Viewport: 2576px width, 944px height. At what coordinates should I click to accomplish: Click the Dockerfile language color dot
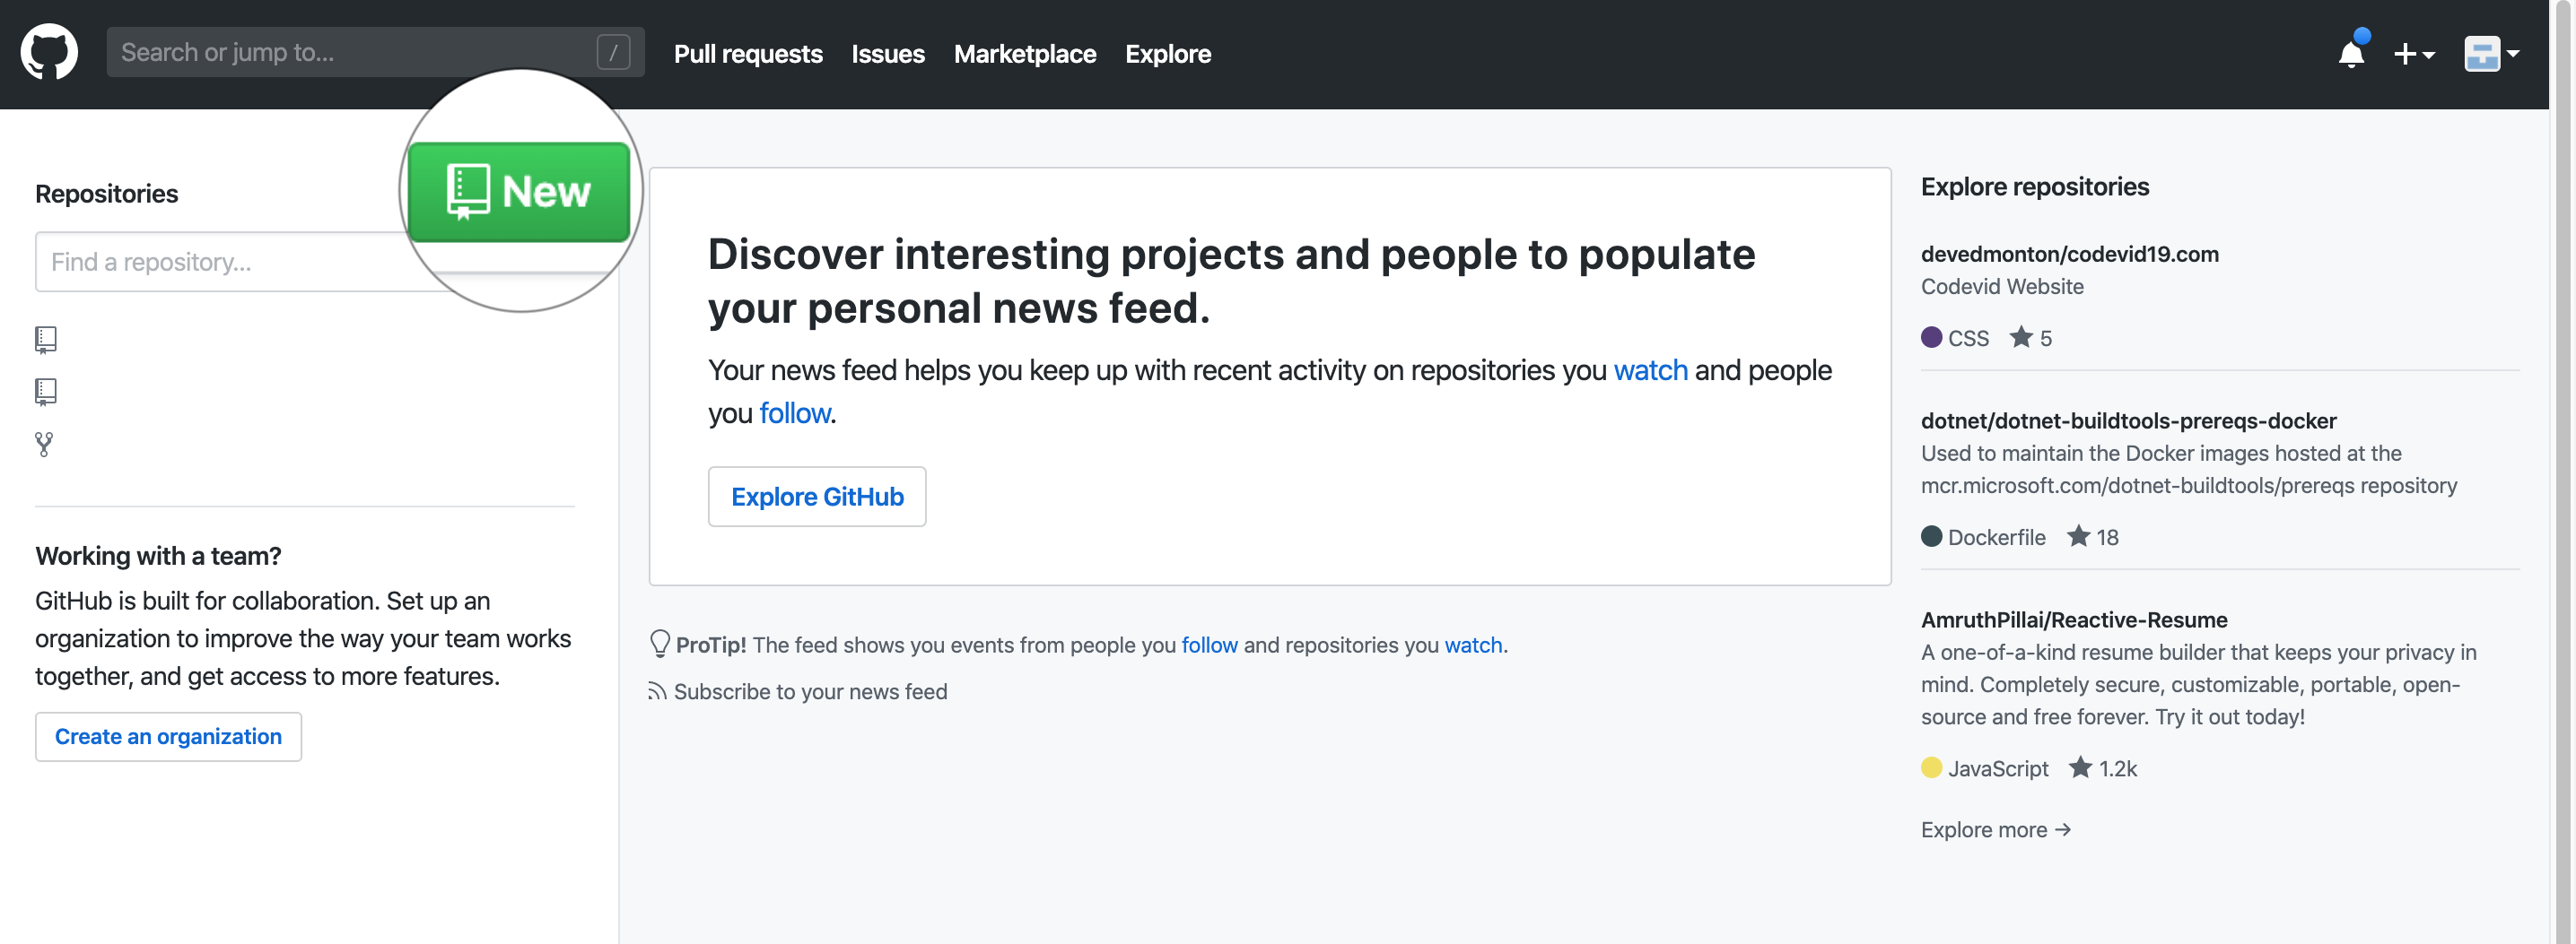1931,536
